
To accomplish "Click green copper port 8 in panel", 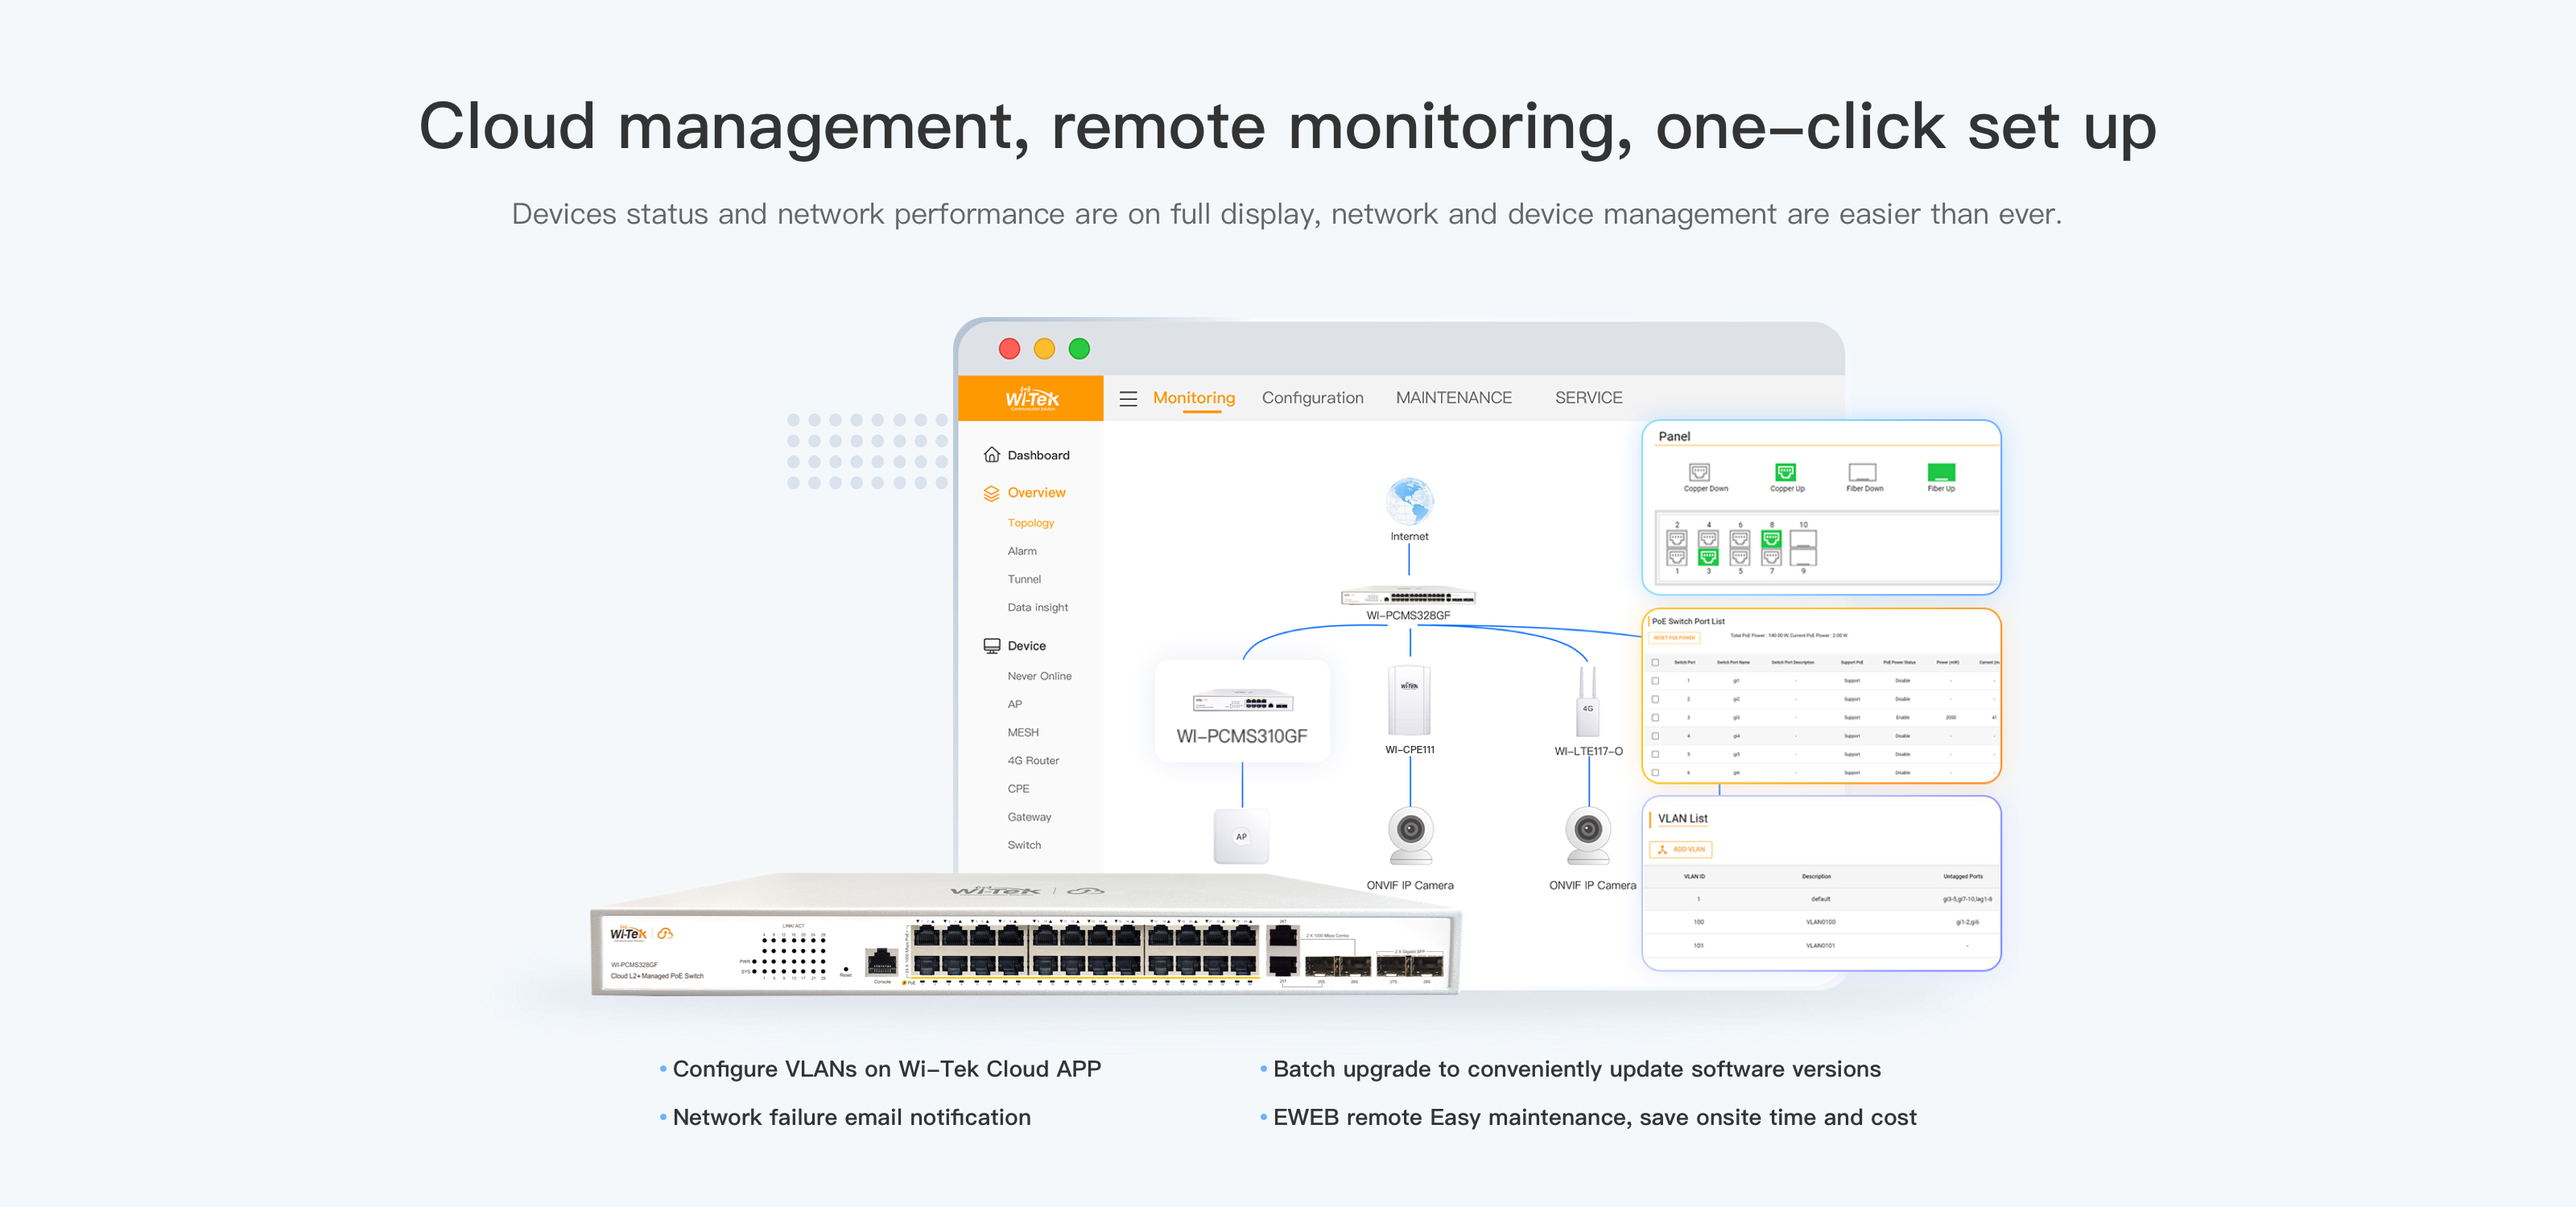I will coord(1771,538).
